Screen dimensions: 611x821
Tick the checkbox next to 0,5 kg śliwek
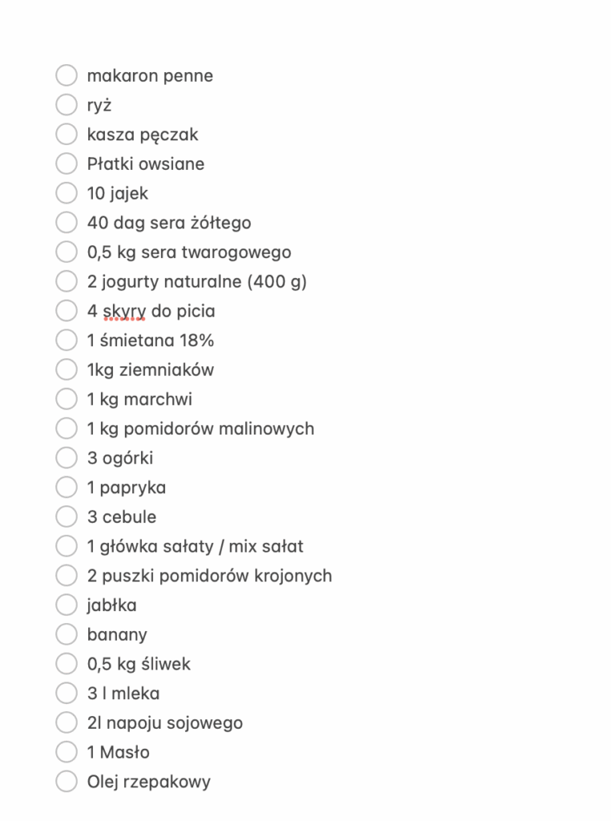[x=66, y=663]
